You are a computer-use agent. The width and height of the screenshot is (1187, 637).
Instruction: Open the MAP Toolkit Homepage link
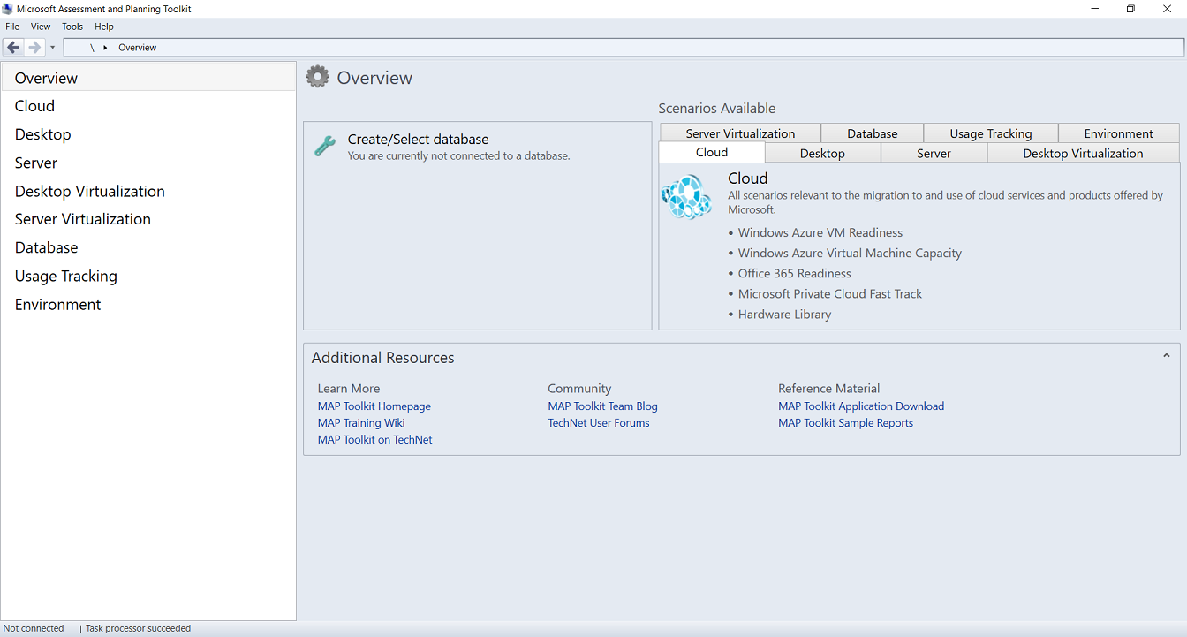(x=374, y=406)
